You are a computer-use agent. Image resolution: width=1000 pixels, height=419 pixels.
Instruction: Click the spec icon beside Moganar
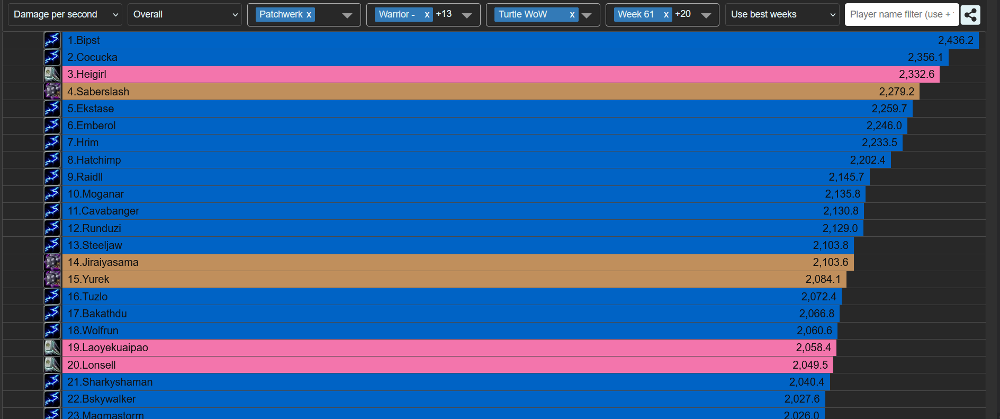52,194
